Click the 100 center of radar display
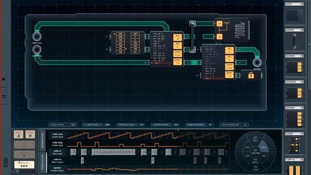Viewport: 311px width, 175px height. pos(255,151)
